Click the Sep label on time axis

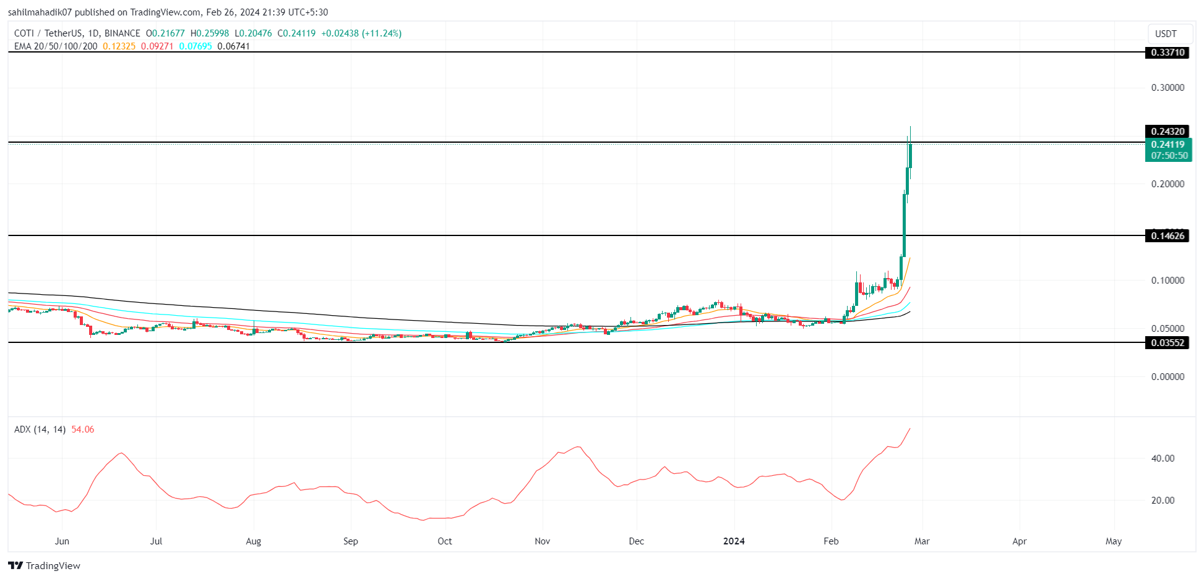(351, 541)
